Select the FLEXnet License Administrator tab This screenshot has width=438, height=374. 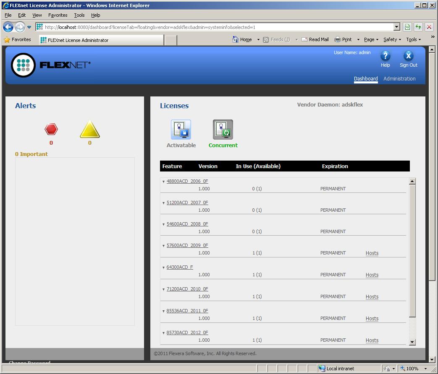(101, 40)
